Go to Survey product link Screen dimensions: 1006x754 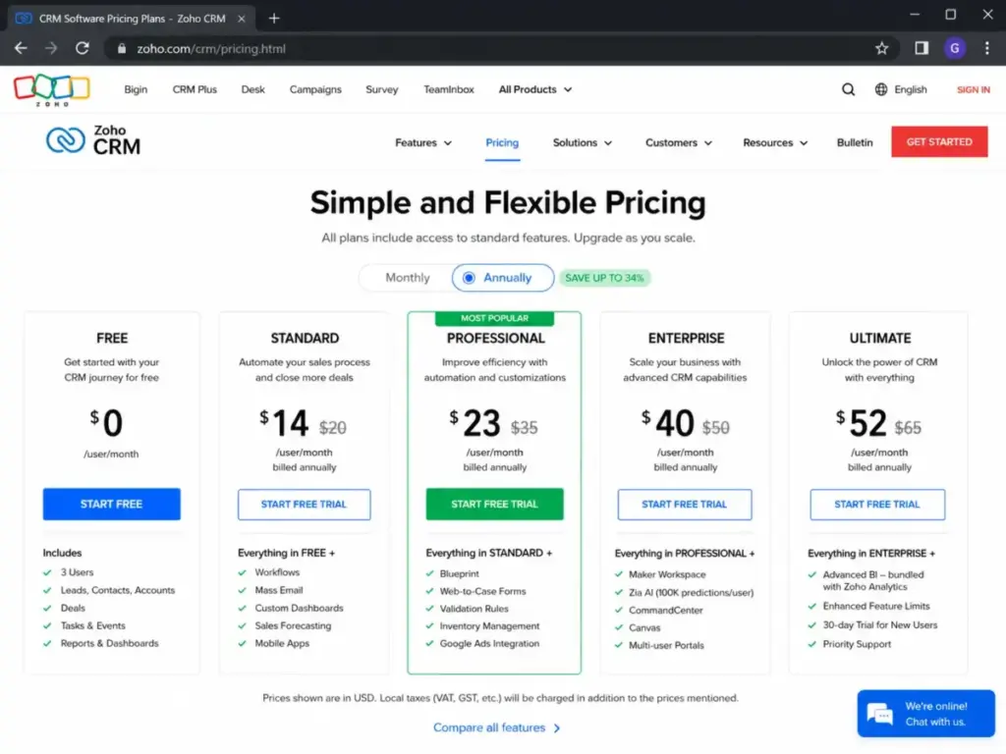coord(382,89)
